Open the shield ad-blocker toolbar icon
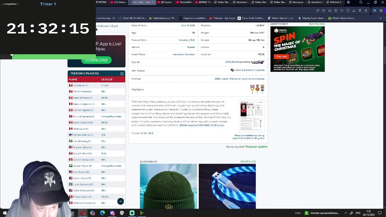The height and width of the screenshot is (217, 386). tap(336, 11)
